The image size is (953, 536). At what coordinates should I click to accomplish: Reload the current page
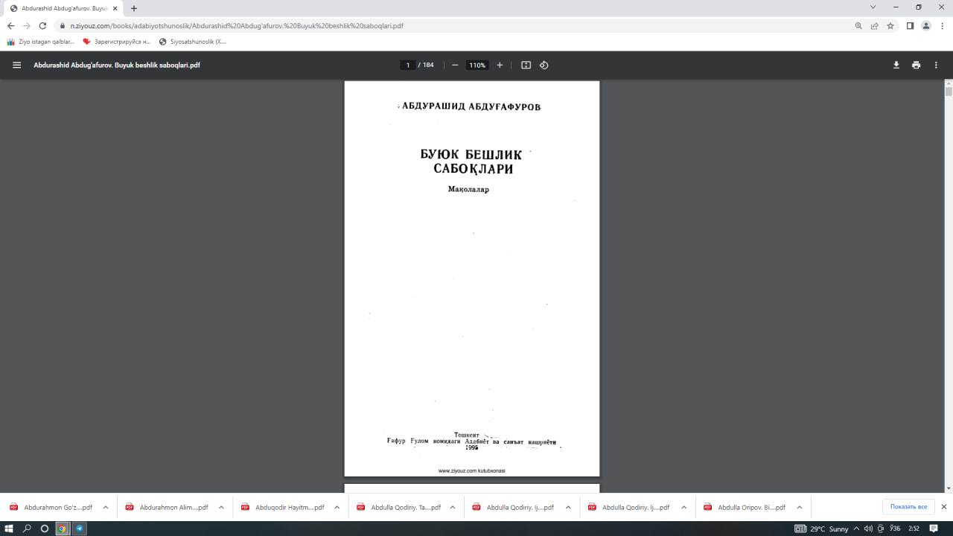[x=42, y=25]
